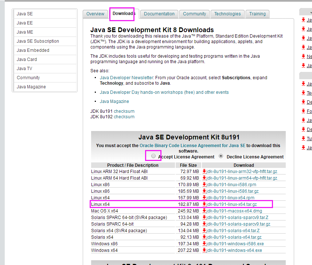Click the download arrow icon beside jdk-8u191-solaris-sparcv9.tar.gz
Image resolution: width=312 pixels, height=265 pixels.
tap(204, 224)
